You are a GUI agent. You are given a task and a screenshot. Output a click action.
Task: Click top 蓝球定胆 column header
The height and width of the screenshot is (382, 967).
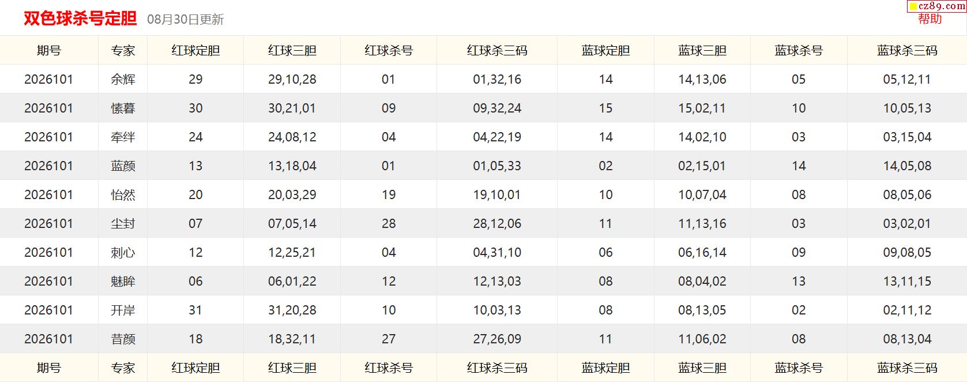605,51
